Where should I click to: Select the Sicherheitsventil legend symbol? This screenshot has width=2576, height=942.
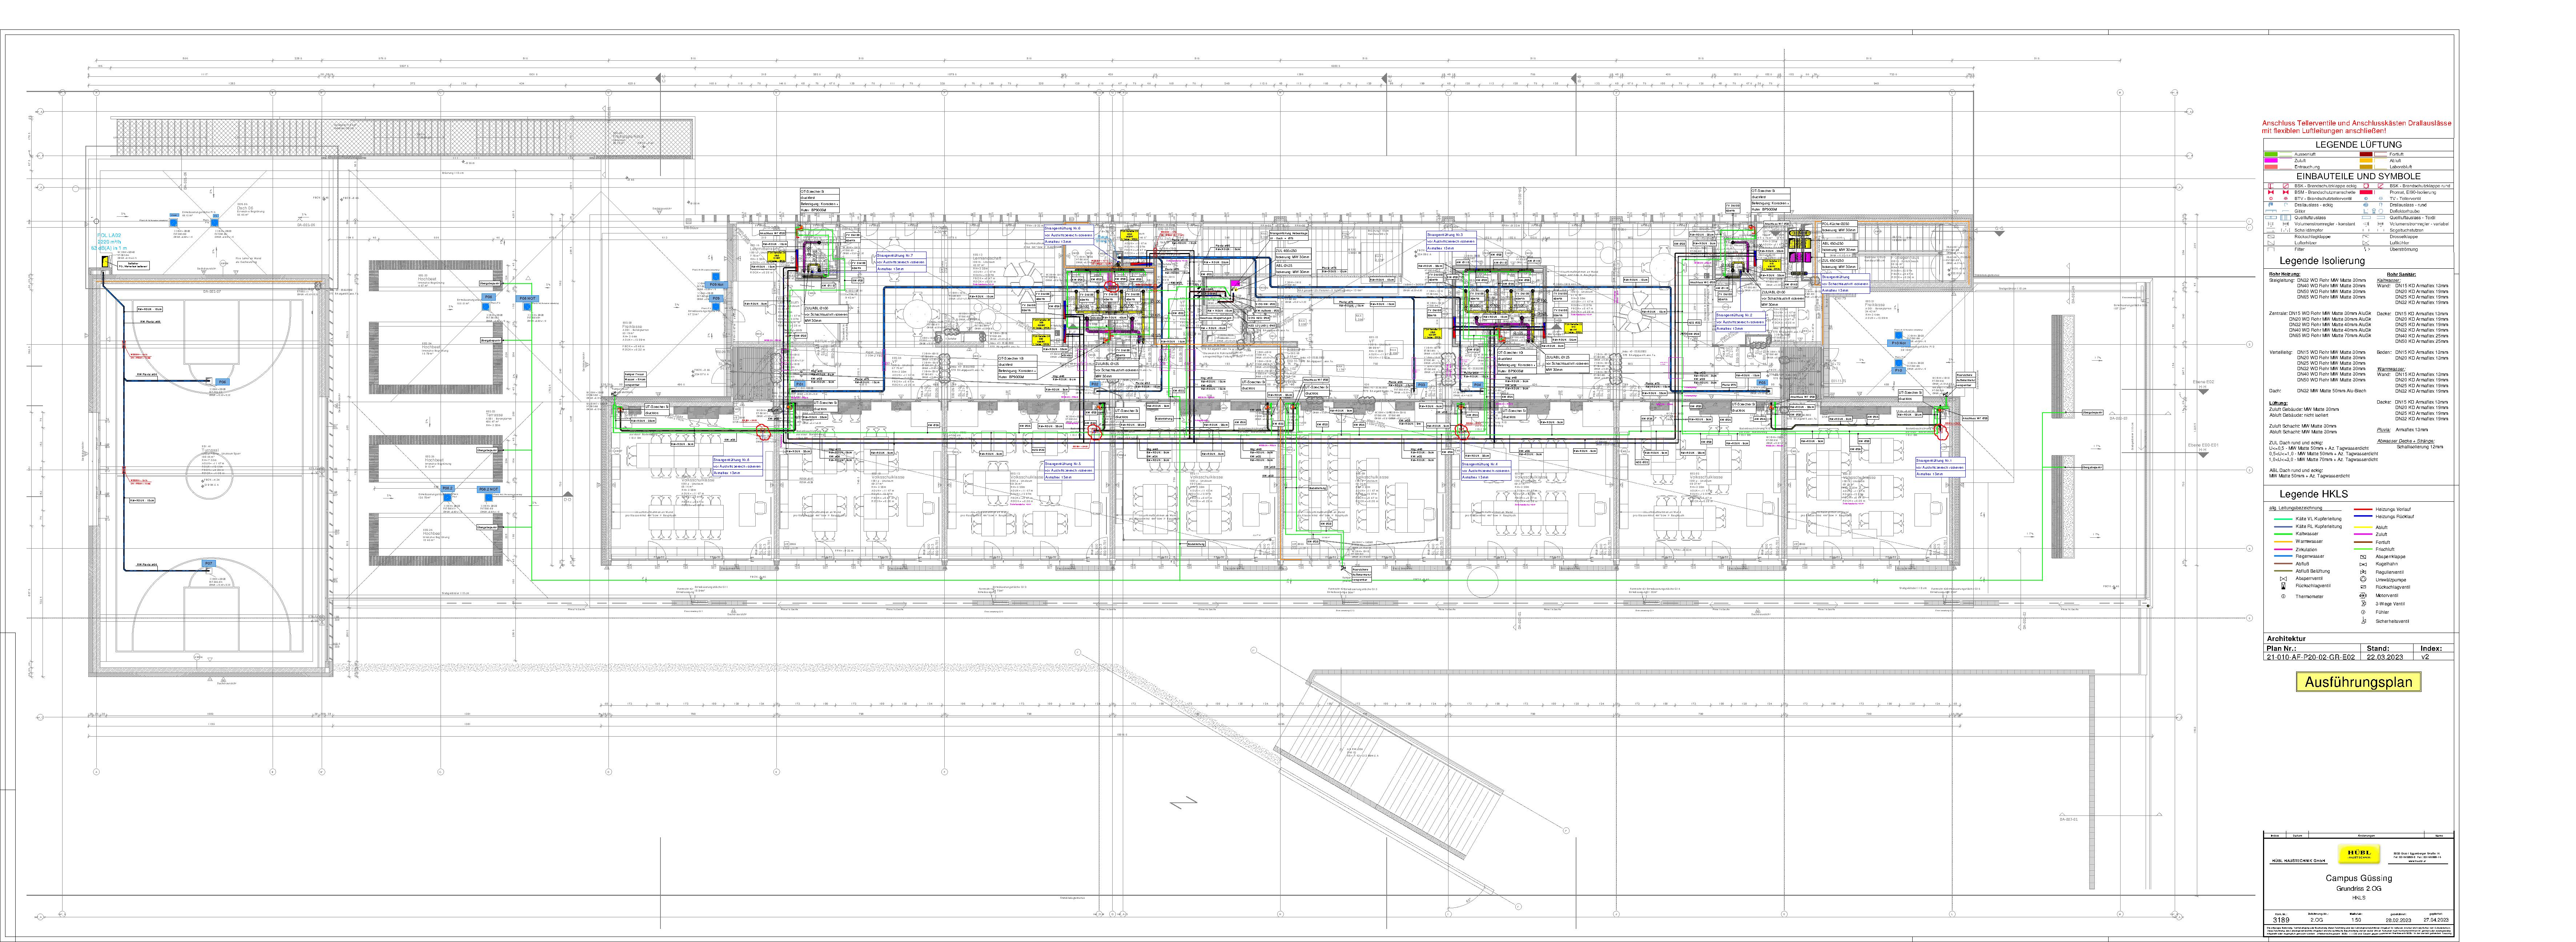(x=2364, y=621)
